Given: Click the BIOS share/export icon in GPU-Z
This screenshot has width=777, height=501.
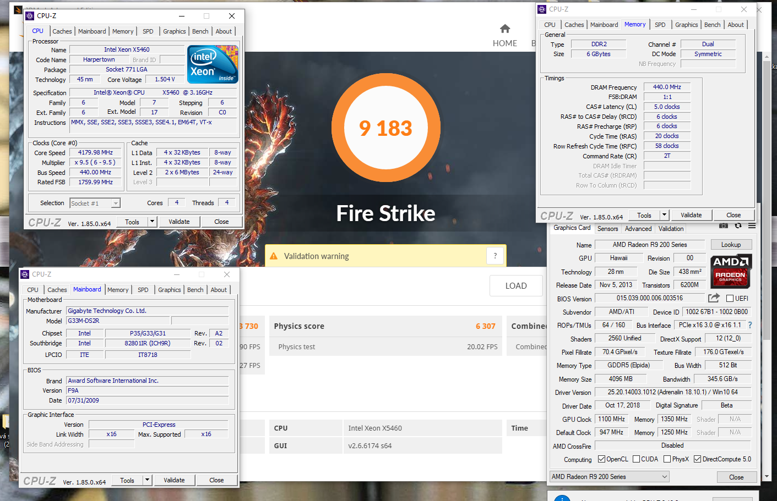Looking at the screenshot, I should pos(714,298).
